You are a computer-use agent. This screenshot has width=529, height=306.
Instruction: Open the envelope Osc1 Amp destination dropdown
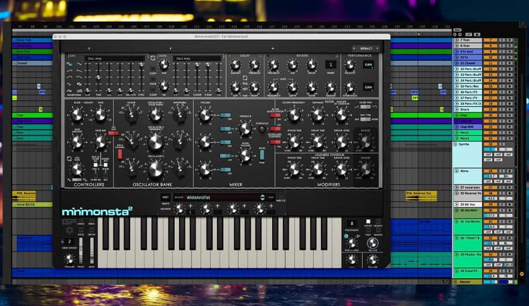coord(115,59)
